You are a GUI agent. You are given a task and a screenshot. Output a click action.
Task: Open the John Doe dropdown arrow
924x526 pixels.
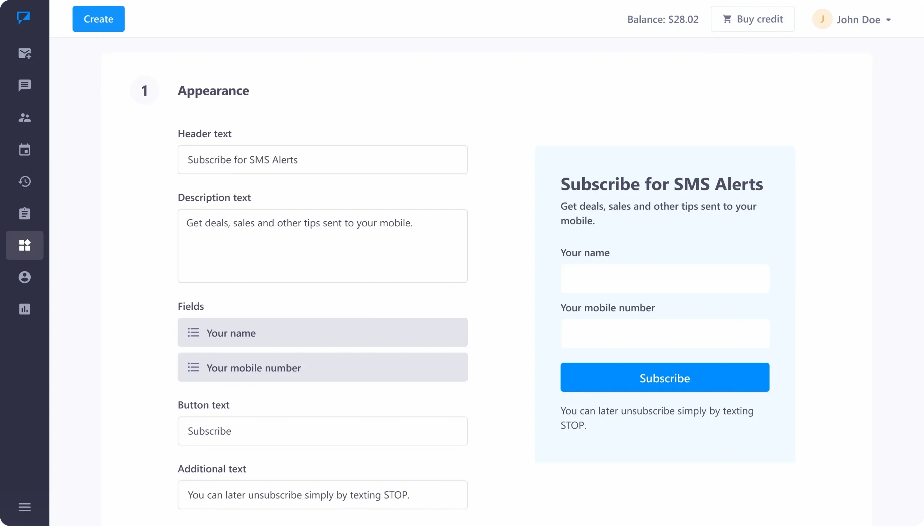tap(888, 20)
